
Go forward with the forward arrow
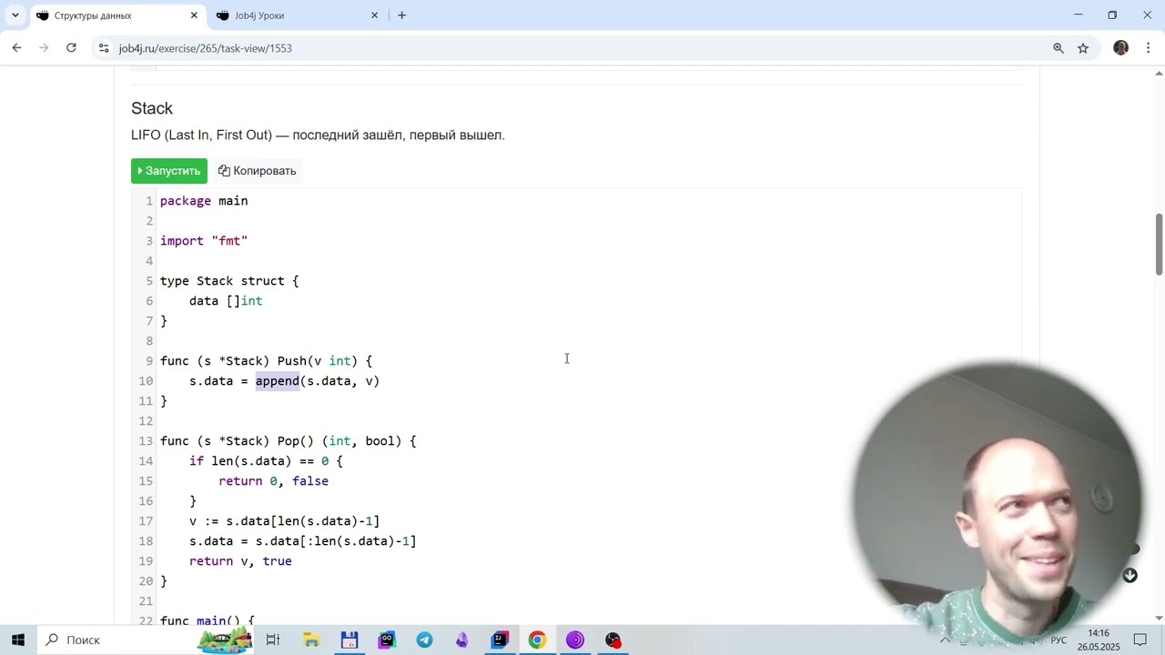(x=44, y=48)
